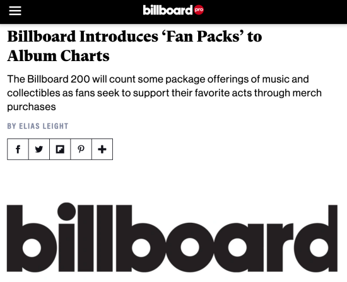Image resolution: width=347 pixels, height=282 pixels.
Task: Tweet this article via Twitter icon
Action: click(39, 149)
